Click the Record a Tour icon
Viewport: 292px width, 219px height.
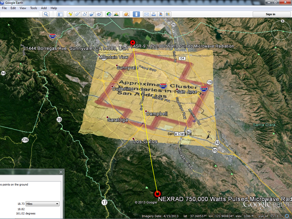[x=99, y=14]
